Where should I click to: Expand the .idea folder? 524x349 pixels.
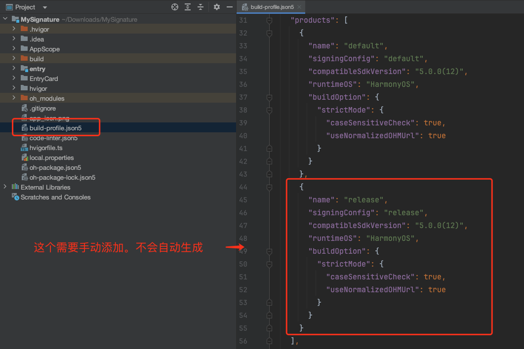(x=14, y=39)
